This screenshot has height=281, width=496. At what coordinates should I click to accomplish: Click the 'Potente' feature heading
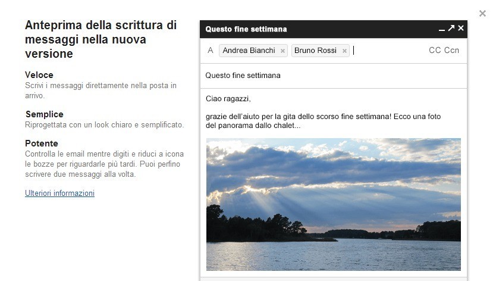[x=42, y=143]
